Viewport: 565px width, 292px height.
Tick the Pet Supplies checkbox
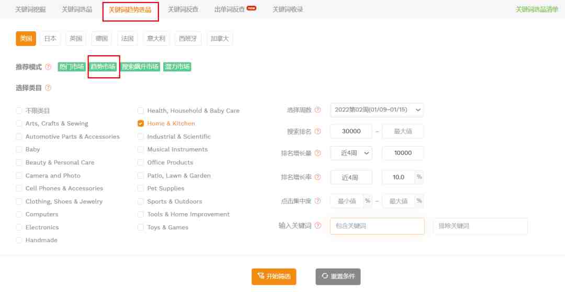click(x=141, y=188)
